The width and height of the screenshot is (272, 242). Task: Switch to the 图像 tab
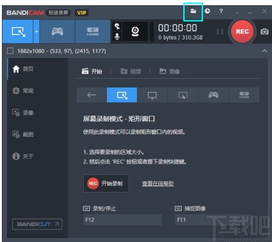170,71
